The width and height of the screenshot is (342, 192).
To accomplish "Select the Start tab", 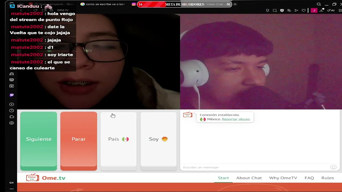I will click(x=223, y=178).
